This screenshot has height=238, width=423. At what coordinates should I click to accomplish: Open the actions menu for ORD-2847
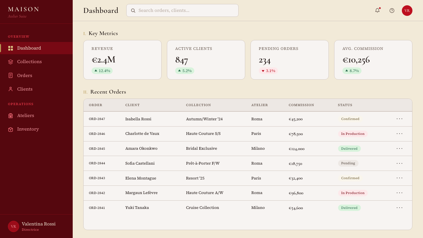tap(400, 119)
